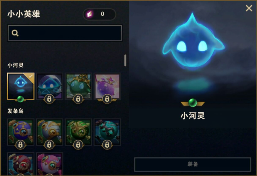
Task: Pick the green crowned River Sprite skin
Action: [x=78, y=86]
